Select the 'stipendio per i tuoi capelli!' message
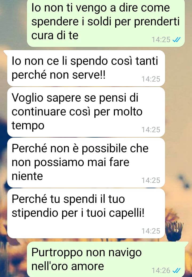Viewport: 192px width, 277px height. point(86,213)
